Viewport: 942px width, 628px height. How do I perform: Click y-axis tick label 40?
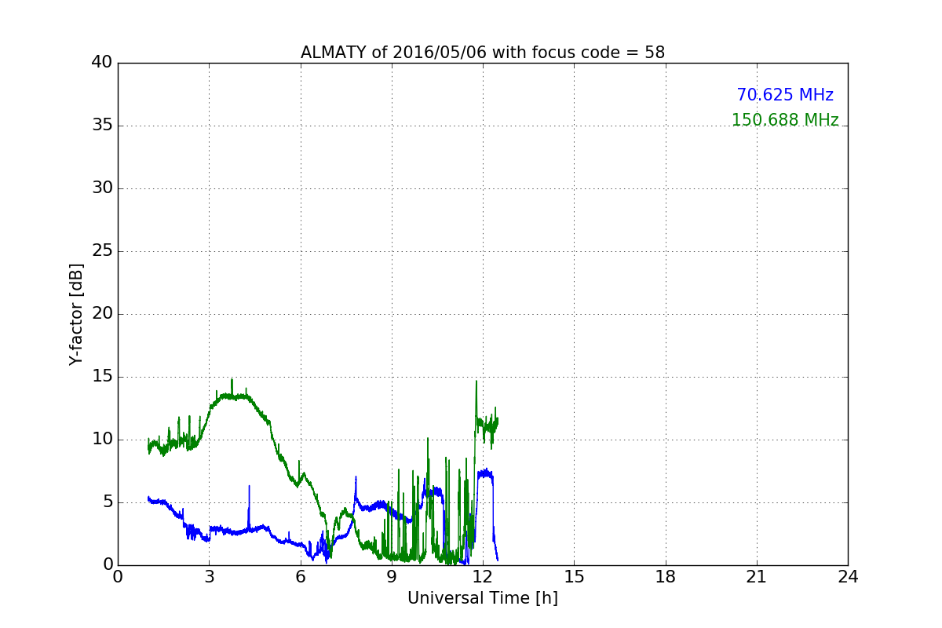point(102,63)
